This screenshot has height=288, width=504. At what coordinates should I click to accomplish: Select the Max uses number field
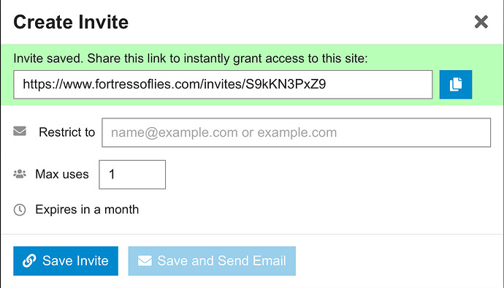132,175
